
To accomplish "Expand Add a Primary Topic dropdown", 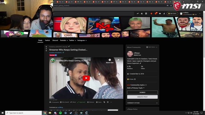I will [136, 88].
